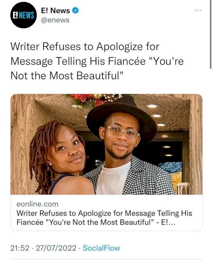Open the three-dot more options menu
This screenshot has width=213, height=262.
[x=198, y=10]
